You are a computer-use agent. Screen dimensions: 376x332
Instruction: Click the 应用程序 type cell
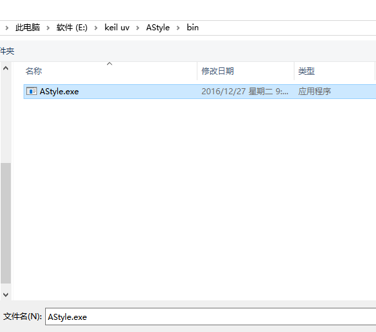tap(315, 92)
